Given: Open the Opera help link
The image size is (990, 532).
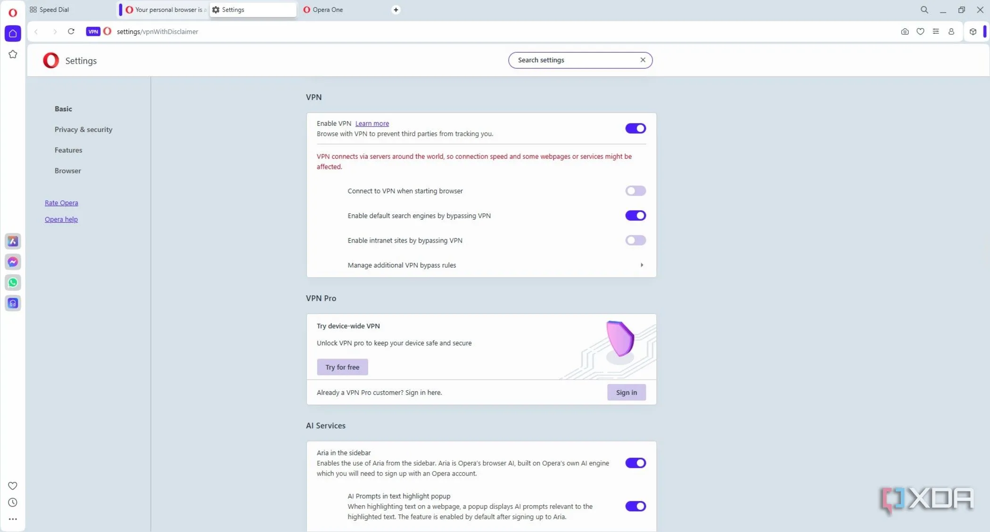Looking at the screenshot, I should tap(61, 220).
